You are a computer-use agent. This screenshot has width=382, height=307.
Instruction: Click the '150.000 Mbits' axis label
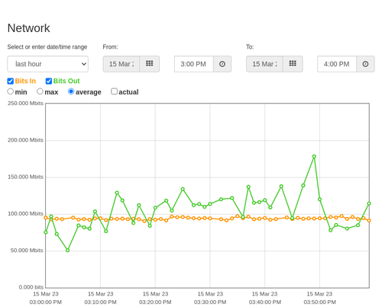(x=25, y=177)
